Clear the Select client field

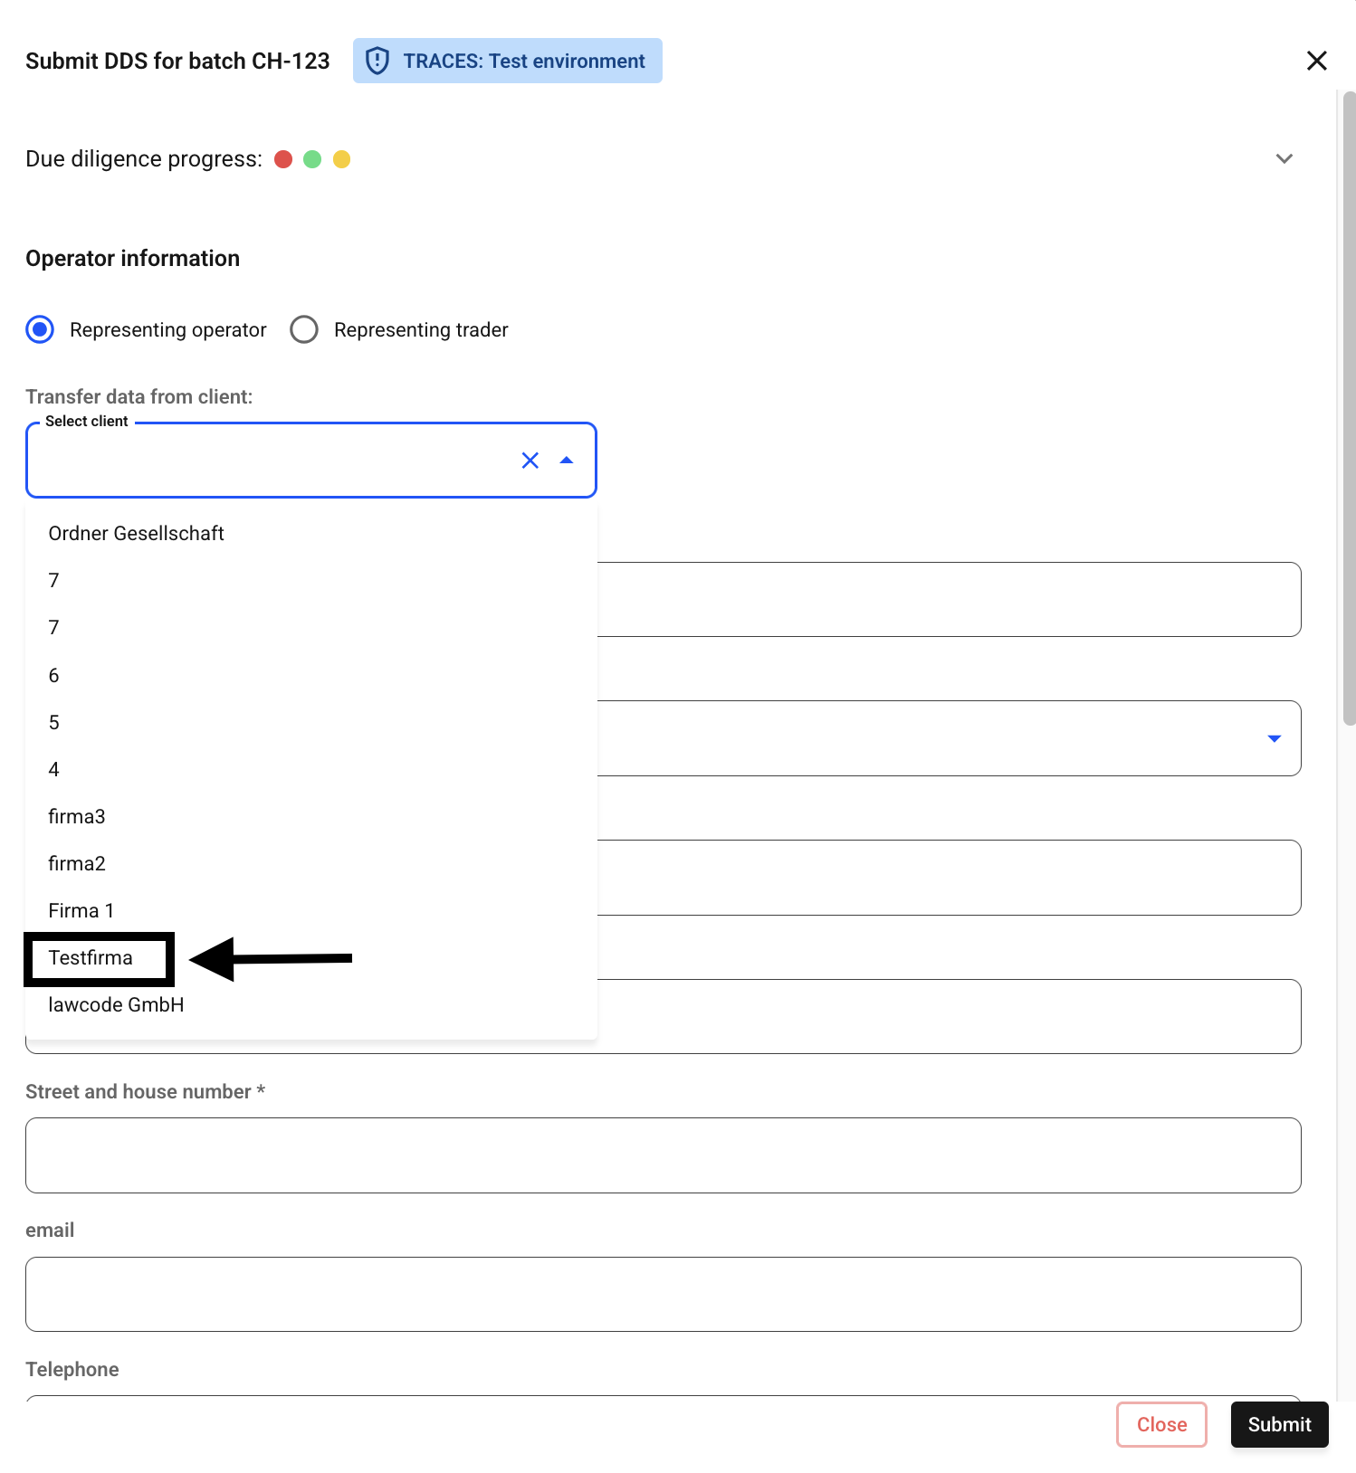(x=530, y=461)
